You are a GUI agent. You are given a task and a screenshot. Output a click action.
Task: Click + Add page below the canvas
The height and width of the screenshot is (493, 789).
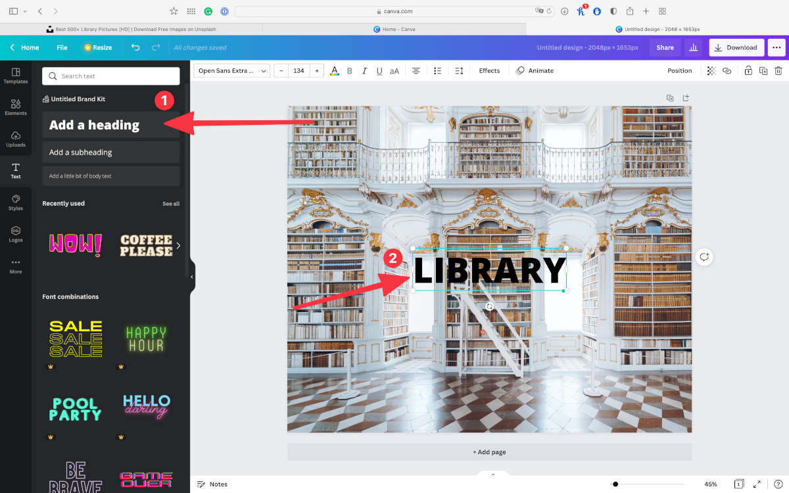[x=489, y=452]
